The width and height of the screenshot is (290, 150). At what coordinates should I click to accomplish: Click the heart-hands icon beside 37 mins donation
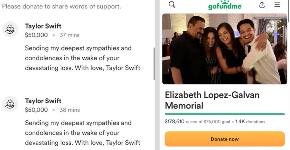10,30
